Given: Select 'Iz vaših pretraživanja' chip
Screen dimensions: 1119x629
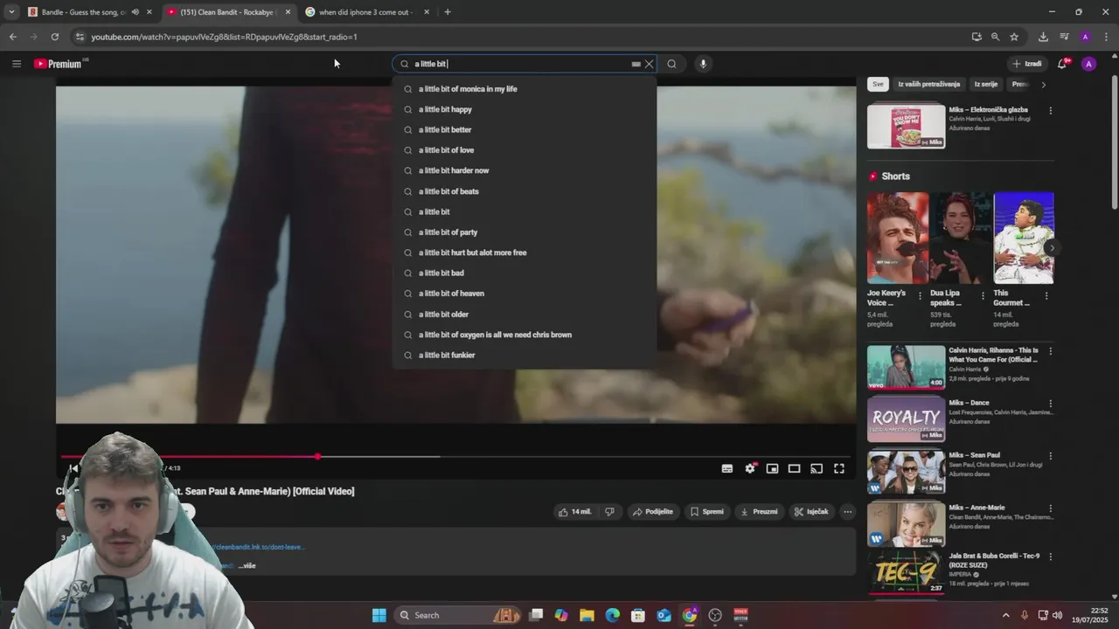Looking at the screenshot, I should click(928, 84).
